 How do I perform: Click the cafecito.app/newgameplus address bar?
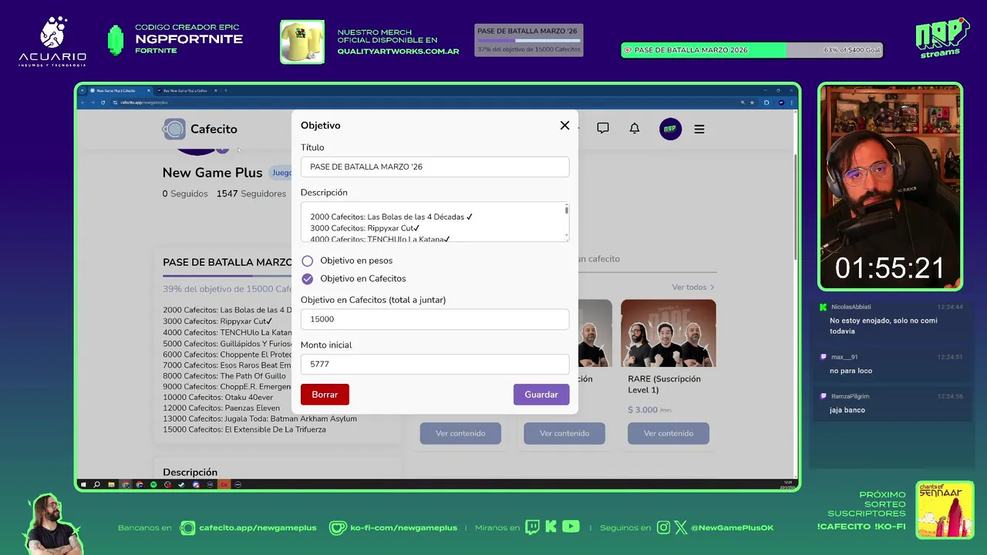pos(424,102)
